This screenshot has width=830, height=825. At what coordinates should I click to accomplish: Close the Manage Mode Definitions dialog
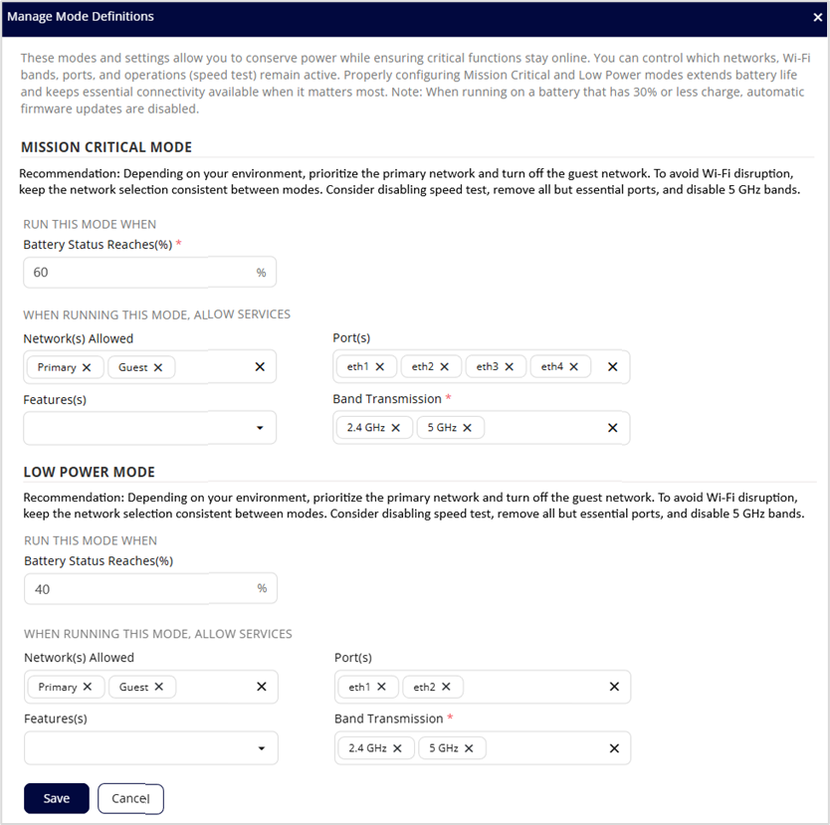point(818,17)
